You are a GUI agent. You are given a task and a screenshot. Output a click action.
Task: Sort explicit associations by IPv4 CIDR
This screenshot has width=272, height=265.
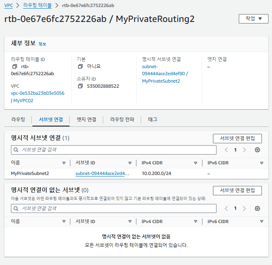click(x=195, y=163)
